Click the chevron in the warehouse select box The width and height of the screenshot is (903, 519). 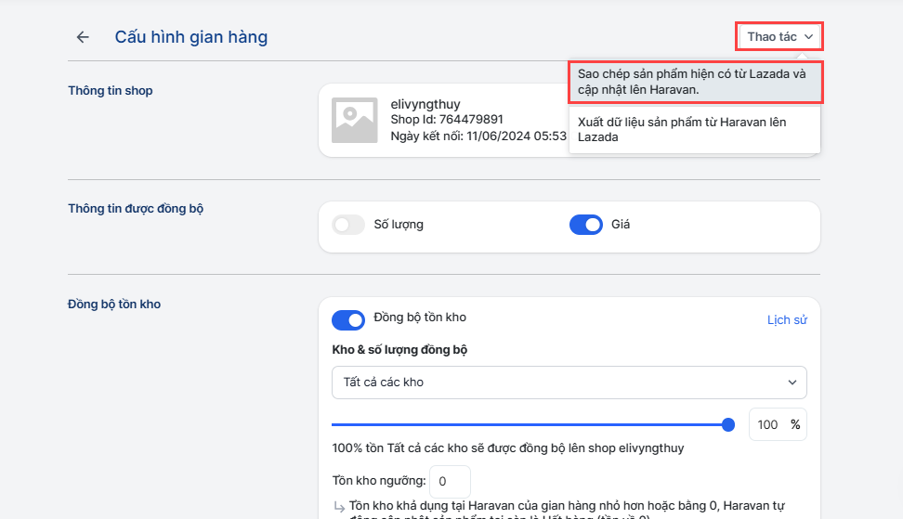(792, 382)
